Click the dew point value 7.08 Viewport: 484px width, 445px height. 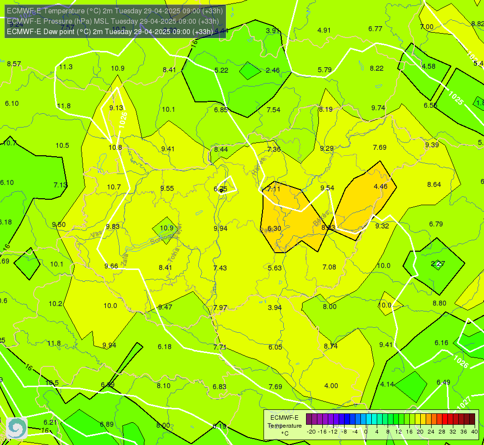(x=329, y=267)
